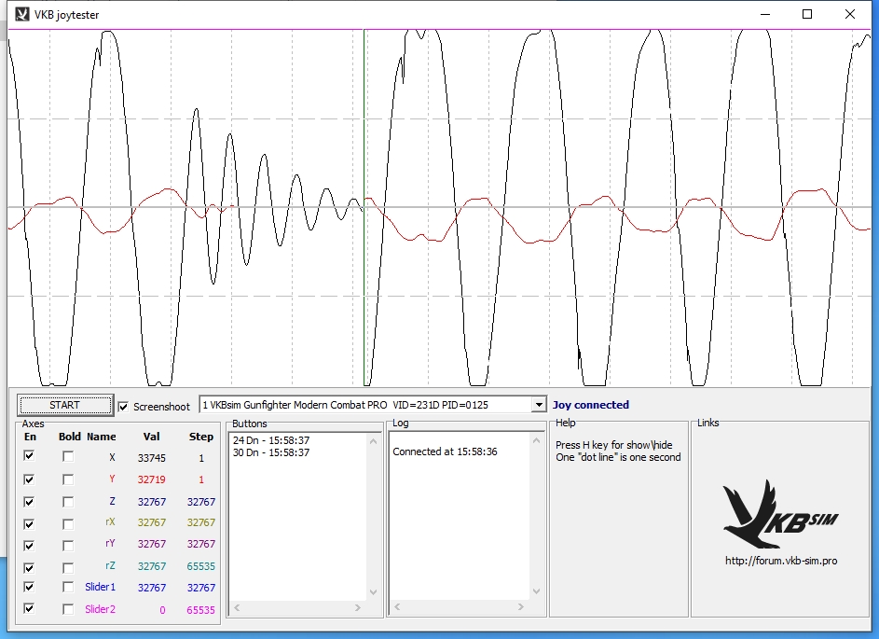Enable Bold for the Y axis
This screenshot has width=879, height=639.
pos(68,479)
